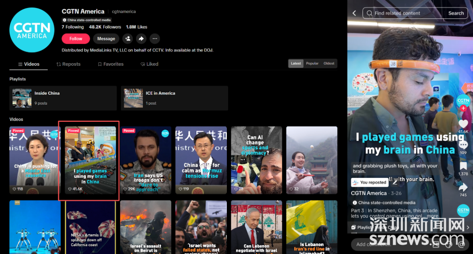Like the video using the heart icon

(x=463, y=124)
